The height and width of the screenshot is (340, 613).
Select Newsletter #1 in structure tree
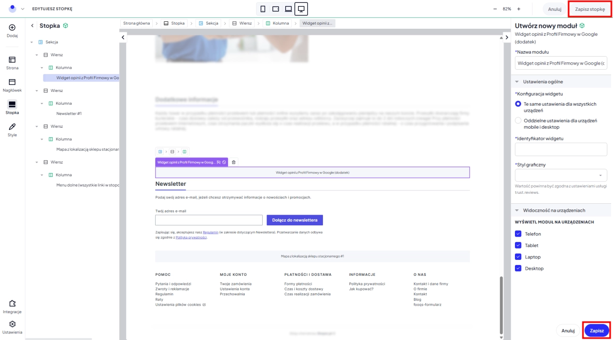click(69, 114)
